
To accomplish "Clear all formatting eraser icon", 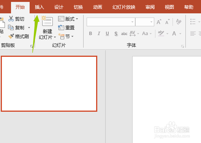I will click(x=179, y=22).
